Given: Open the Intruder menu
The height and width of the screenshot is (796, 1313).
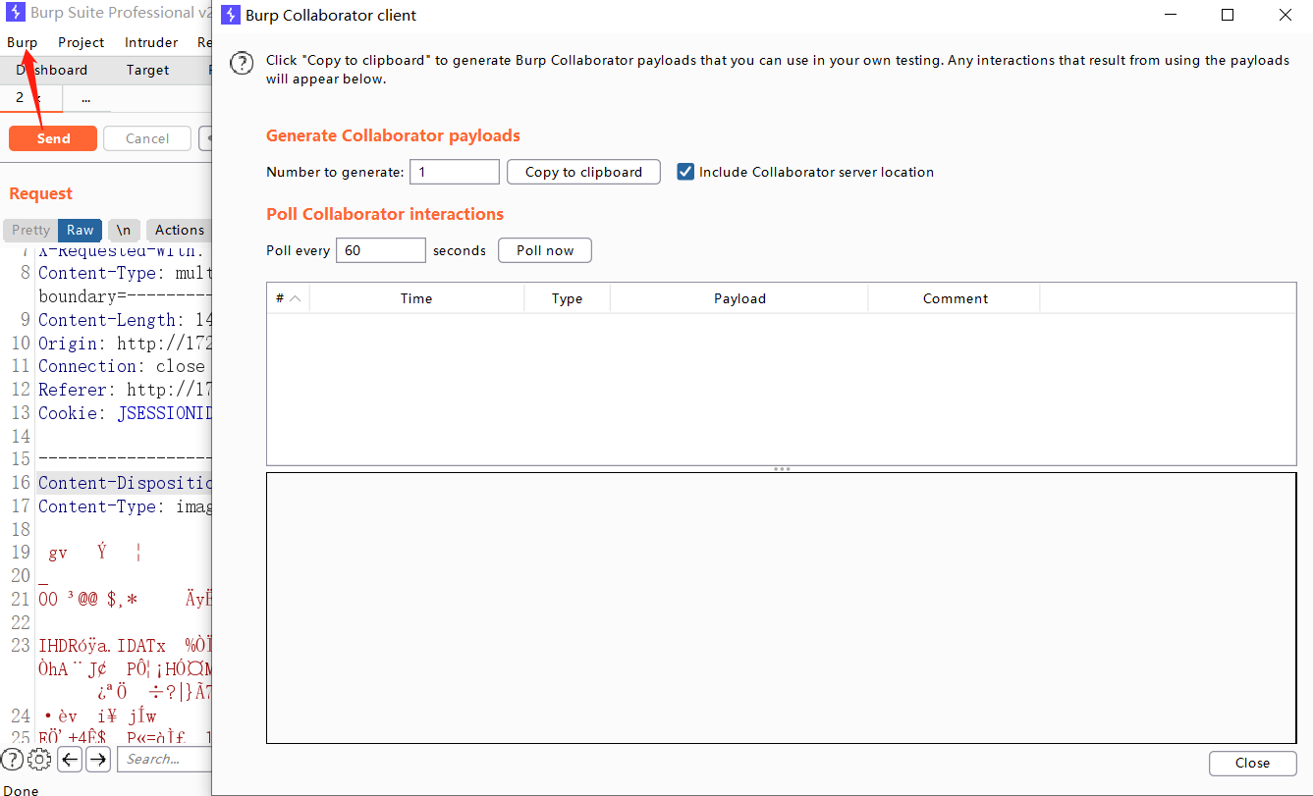Looking at the screenshot, I should tap(151, 42).
